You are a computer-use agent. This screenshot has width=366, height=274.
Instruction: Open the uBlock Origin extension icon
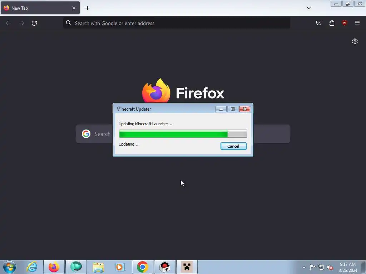point(344,23)
